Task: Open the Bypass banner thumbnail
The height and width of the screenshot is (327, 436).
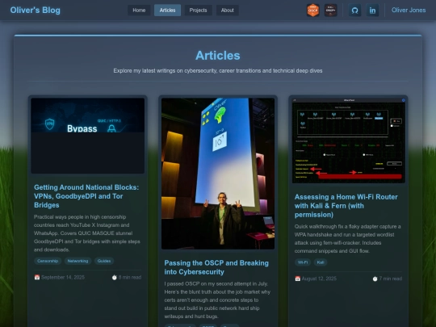Action: 87,136
